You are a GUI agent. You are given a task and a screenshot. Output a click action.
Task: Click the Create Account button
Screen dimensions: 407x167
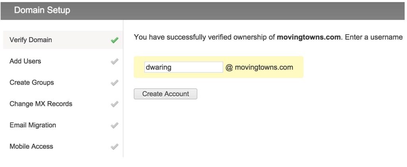pos(165,94)
